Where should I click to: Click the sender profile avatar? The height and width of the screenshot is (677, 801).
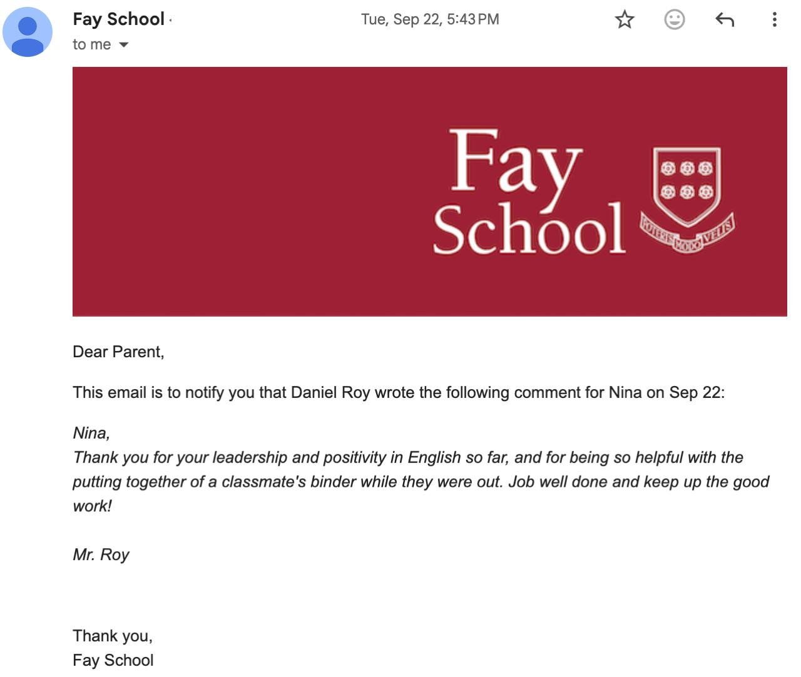[28, 32]
